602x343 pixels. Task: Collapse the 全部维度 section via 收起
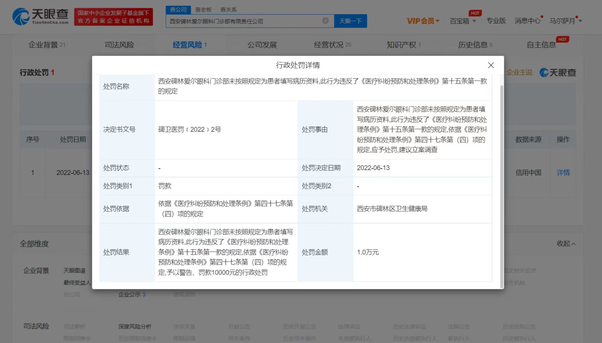[x=566, y=244]
